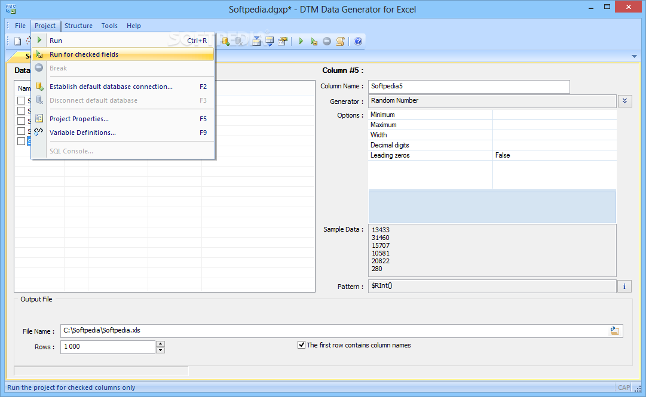Screen dimensions: 646x397
Task: Click the pattern info 'i' button
Action: 624,287
